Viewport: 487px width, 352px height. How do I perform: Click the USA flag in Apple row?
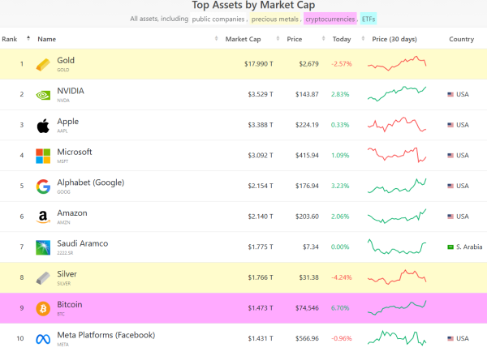coord(450,125)
